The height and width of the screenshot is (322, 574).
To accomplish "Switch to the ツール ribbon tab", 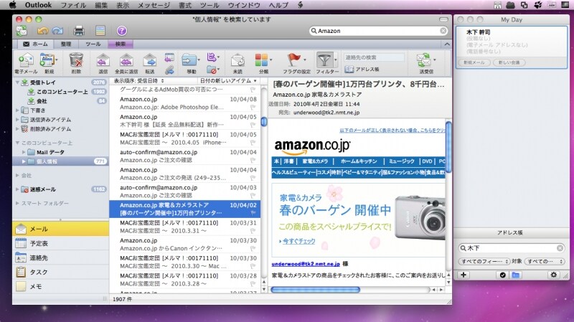I will 93,44.
